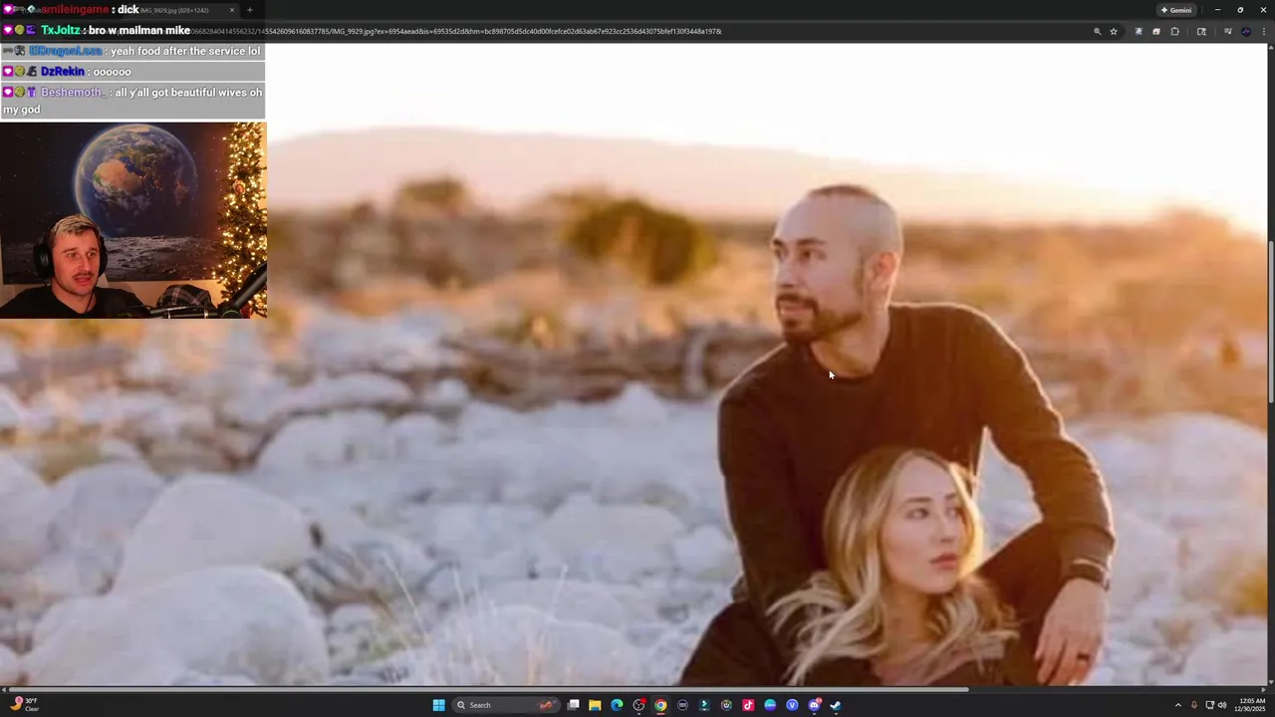Switch to Google Chrome in the taskbar
The image size is (1275, 717).
pos(660,705)
